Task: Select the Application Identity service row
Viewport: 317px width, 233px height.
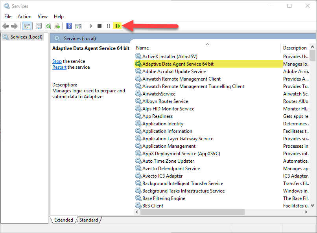Action: point(208,123)
